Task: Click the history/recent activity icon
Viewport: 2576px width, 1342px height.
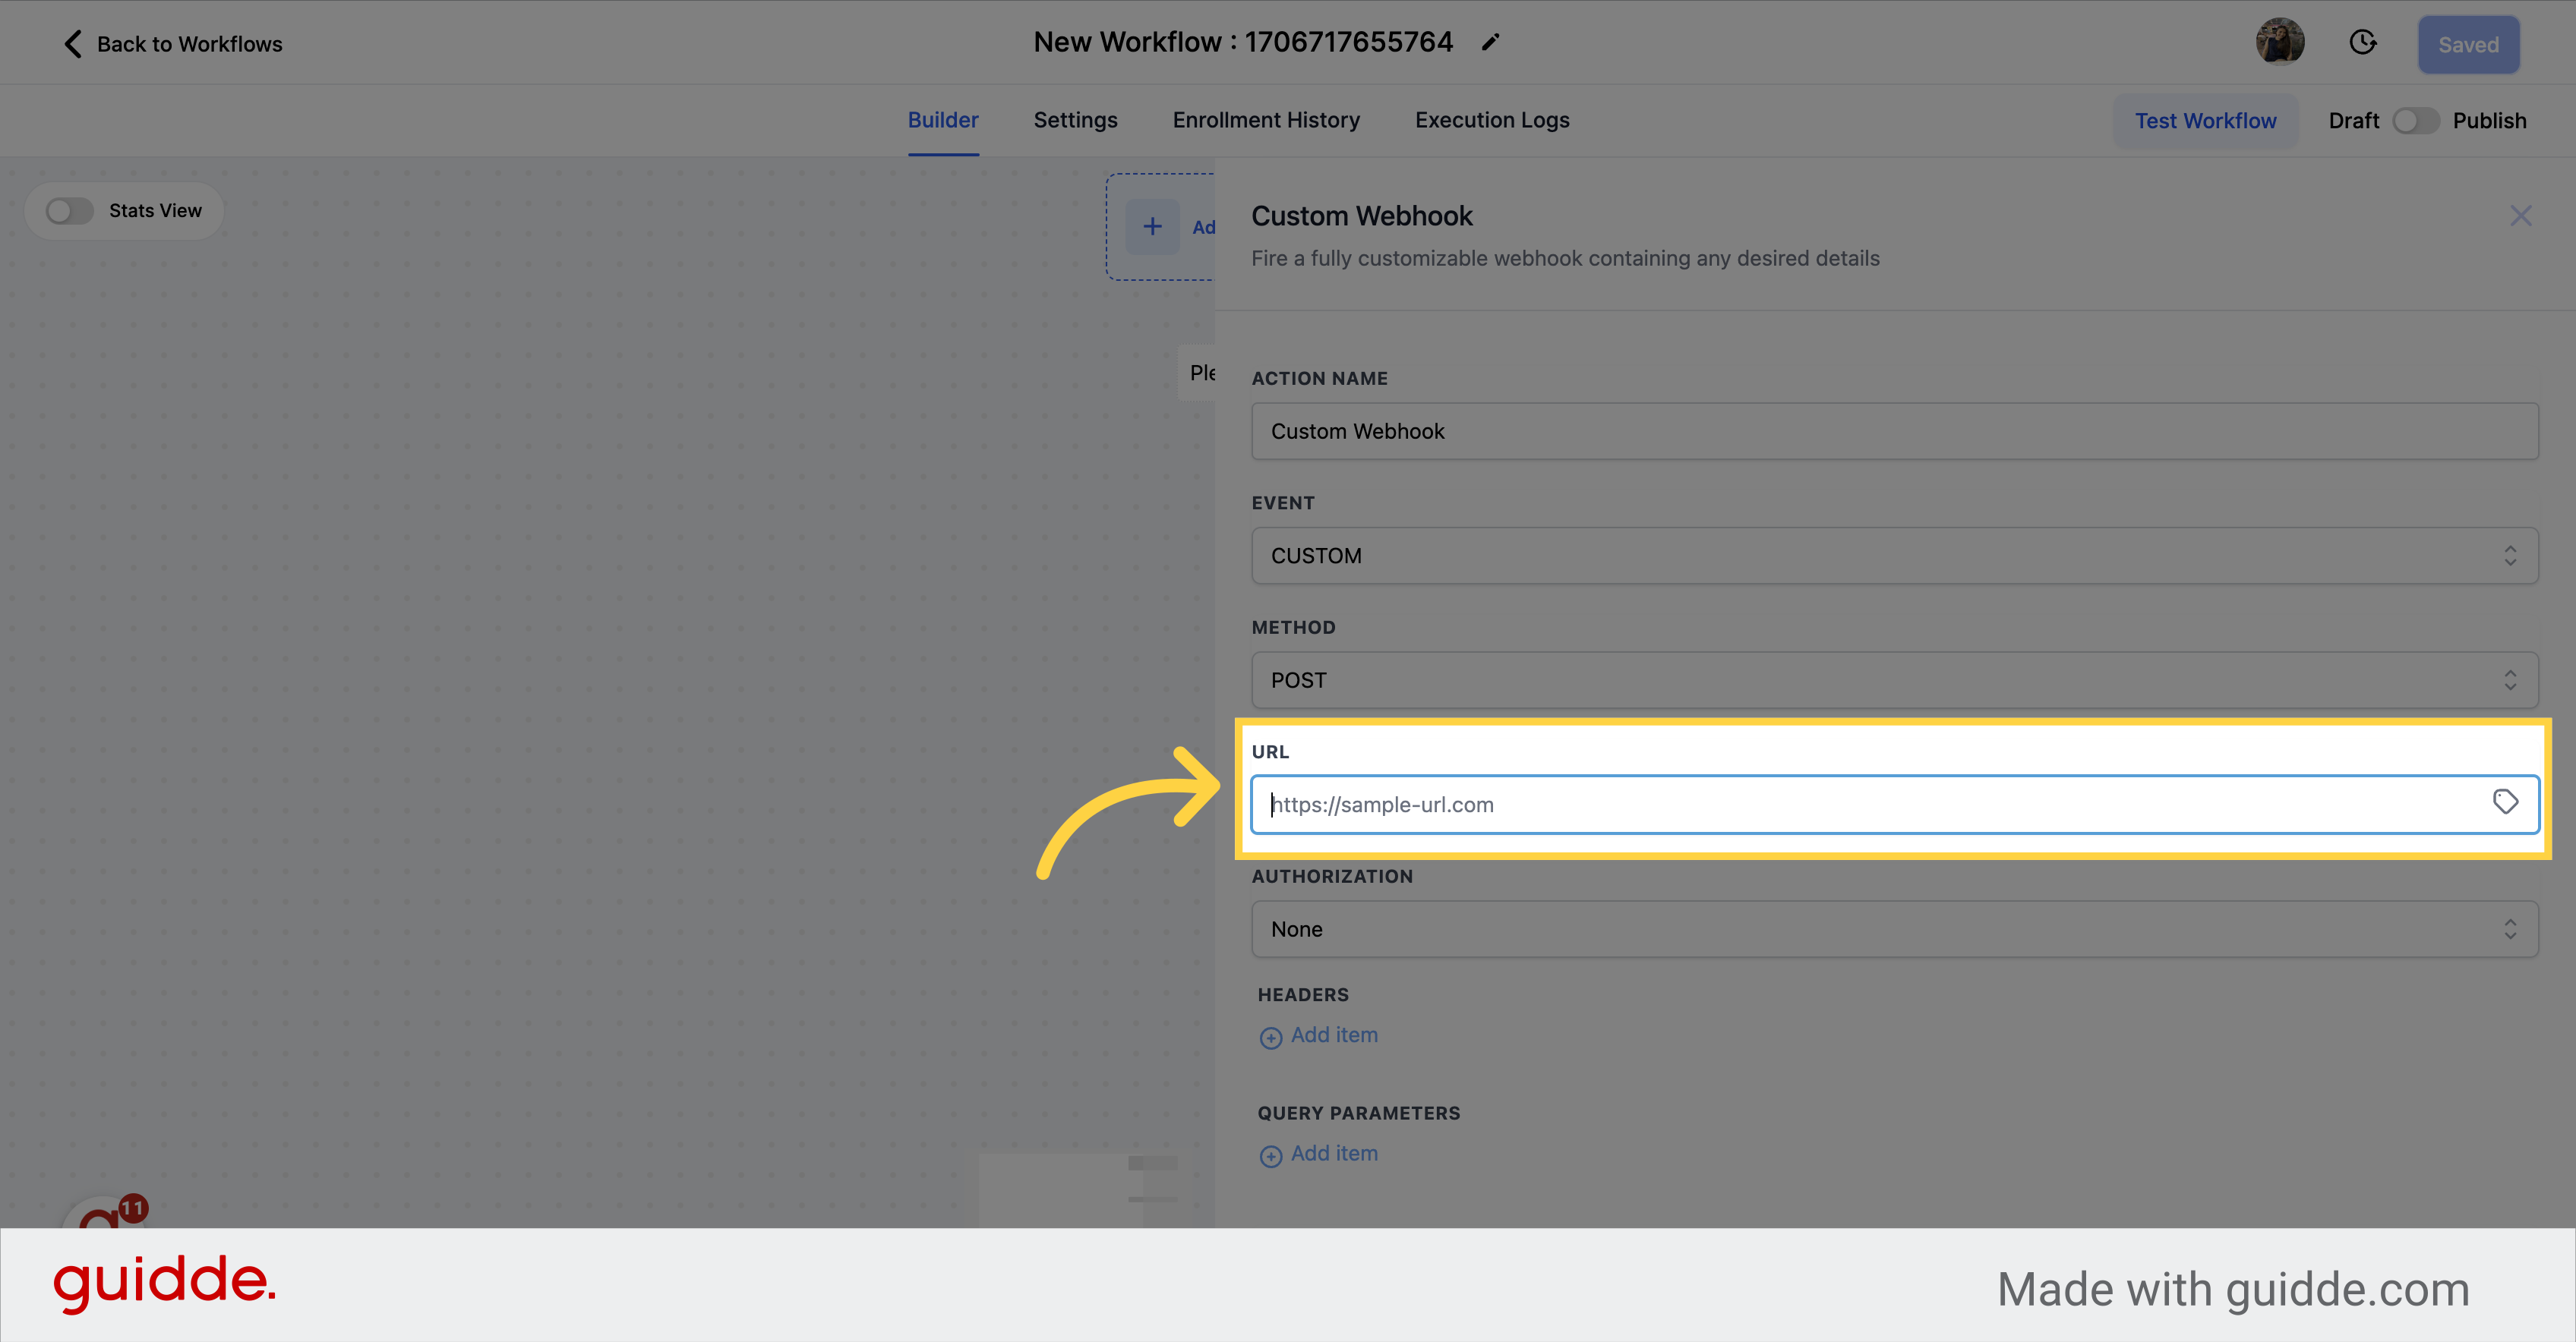Action: pyautogui.click(x=2365, y=43)
